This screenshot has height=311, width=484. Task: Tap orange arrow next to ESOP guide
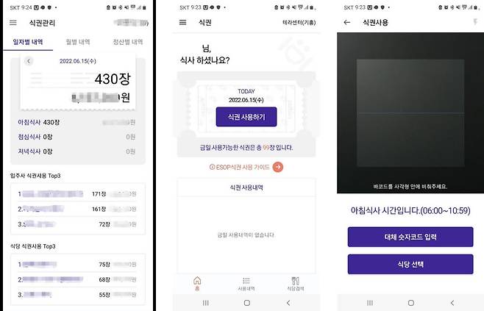278,167
